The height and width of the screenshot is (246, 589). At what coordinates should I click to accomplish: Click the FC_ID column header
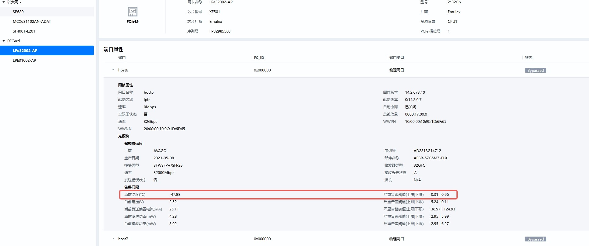coord(259,58)
